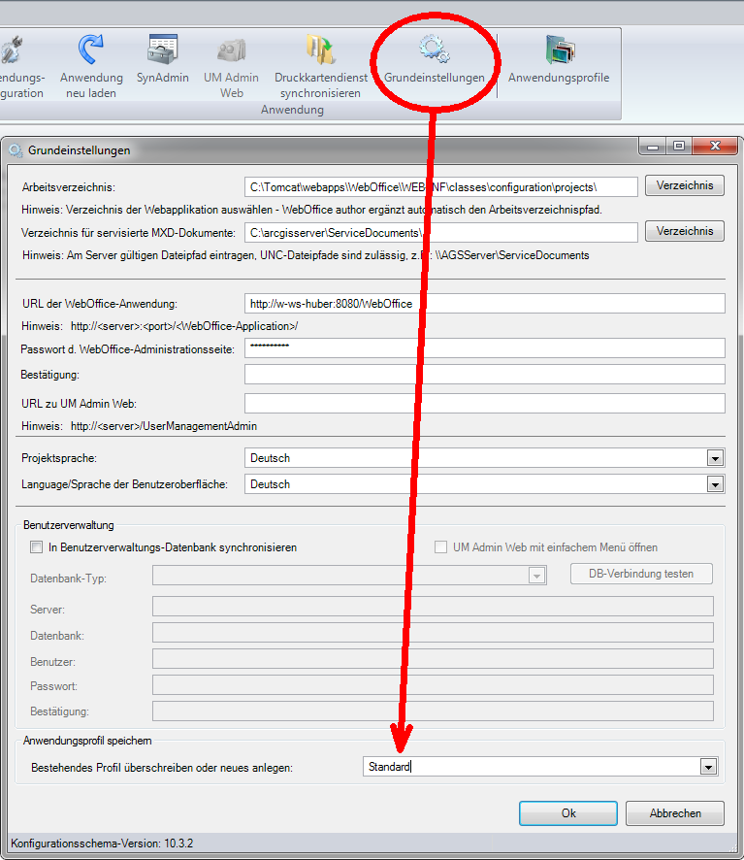
Task: Expand Language/Sprache der Benutzeroberfläche dropdown
Action: coord(715,484)
